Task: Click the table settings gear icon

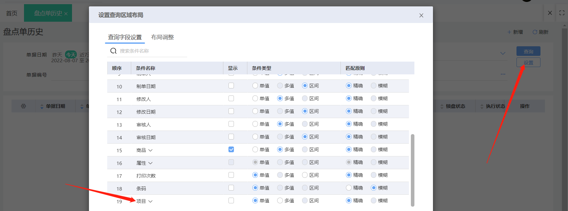Action: (x=23, y=106)
